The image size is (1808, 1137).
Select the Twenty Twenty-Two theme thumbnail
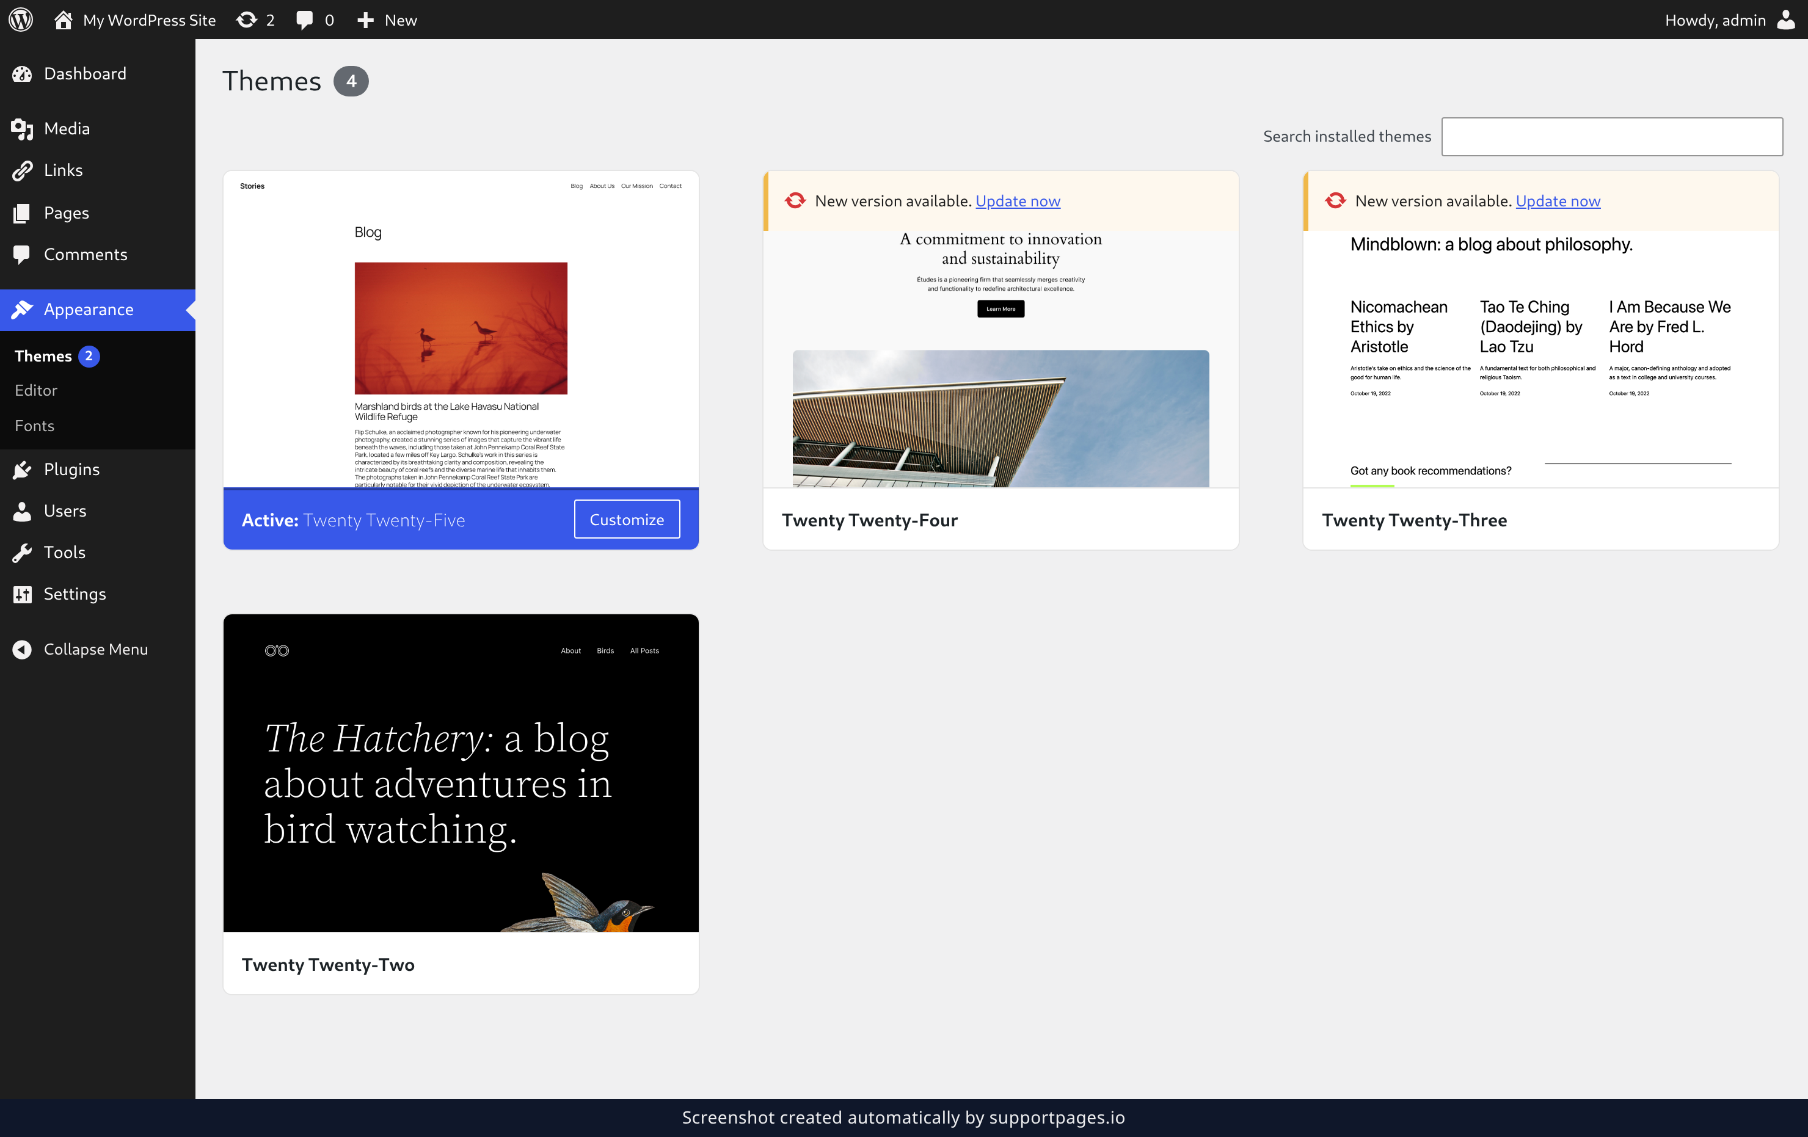tap(461, 773)
